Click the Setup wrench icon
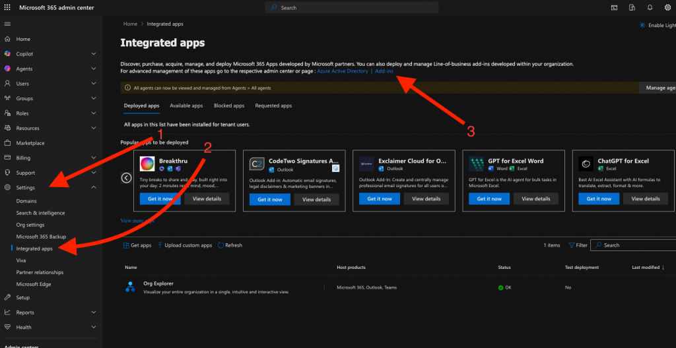This screenshot has width=676, height=348. tap(7, 298)
